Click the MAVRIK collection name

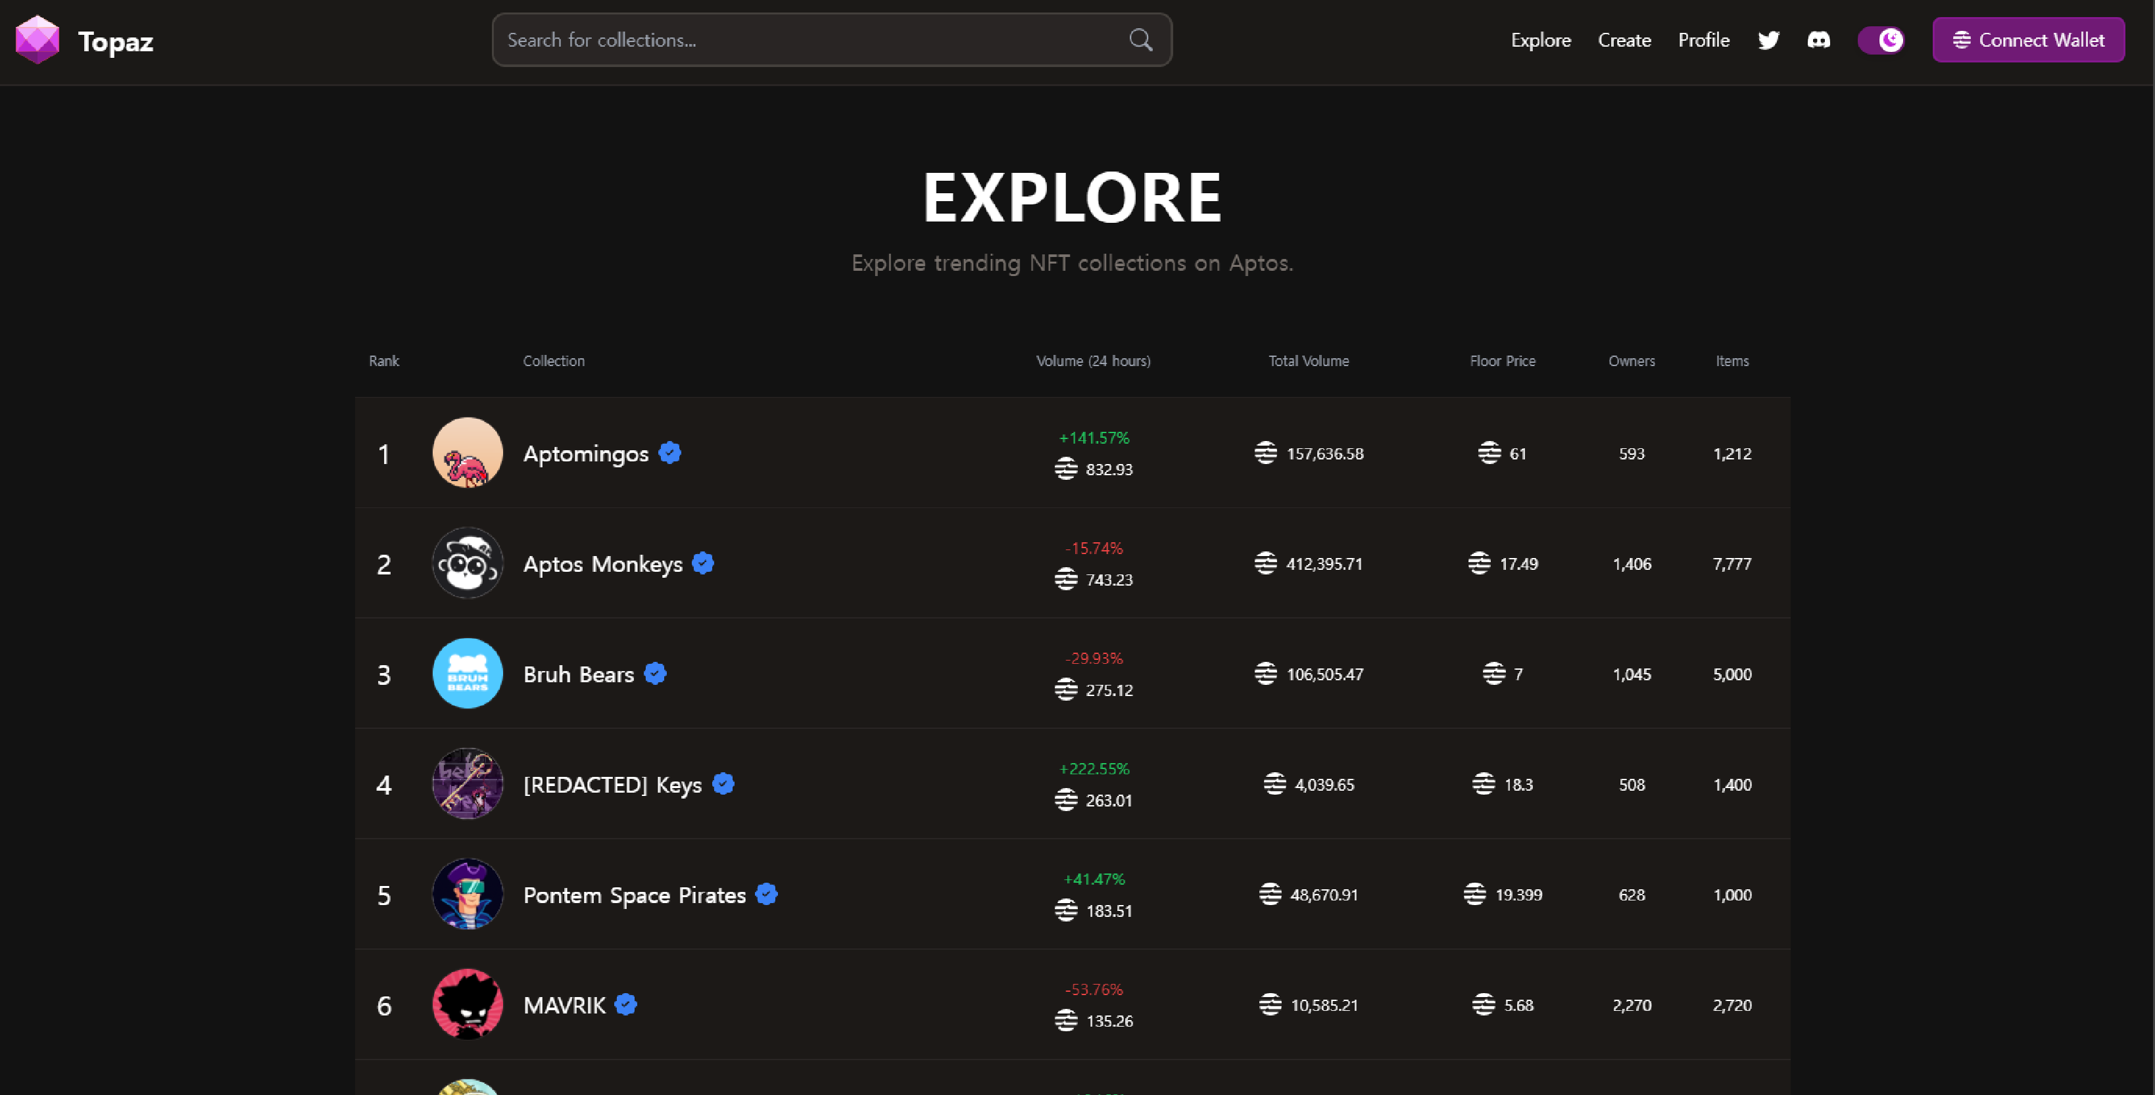[x=564, y=1006]
